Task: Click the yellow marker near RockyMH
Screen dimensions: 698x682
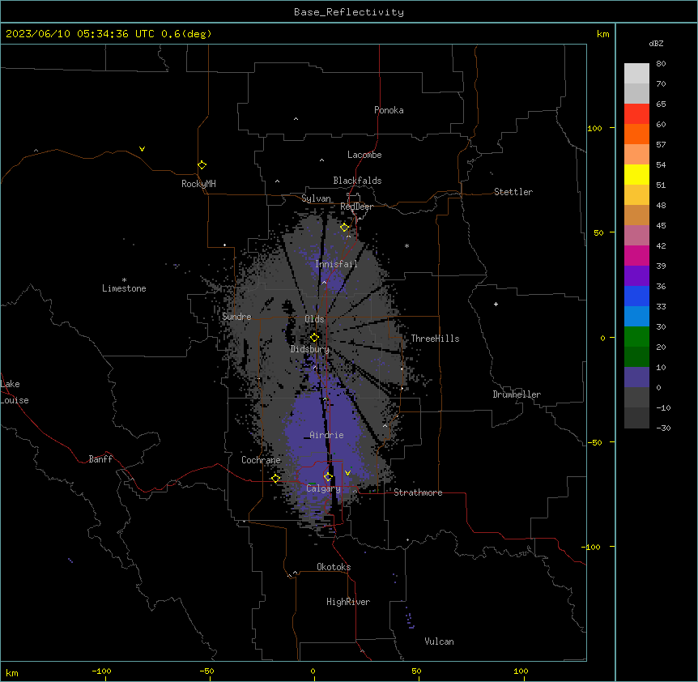Action: point(202,164)
